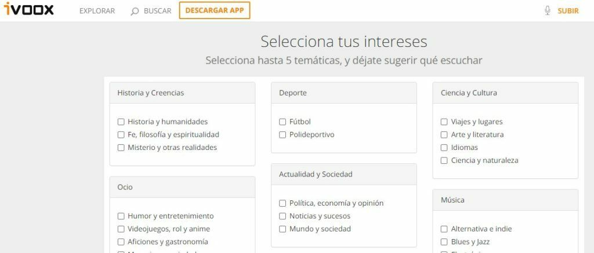Tick Política, economía y opinión
594x253 pixels.
[282, 203]
